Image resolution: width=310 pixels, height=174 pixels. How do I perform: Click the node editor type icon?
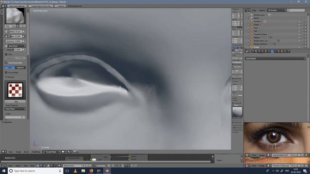pyautogui.click(x=3, y=166)
